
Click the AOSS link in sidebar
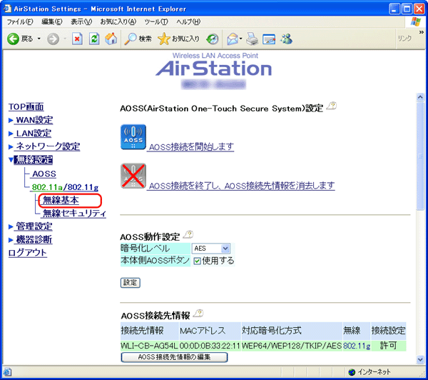(x=44, y=174)
